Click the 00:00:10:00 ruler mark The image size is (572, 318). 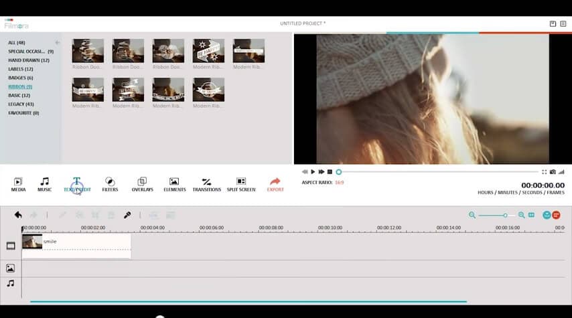pos(330,228)
